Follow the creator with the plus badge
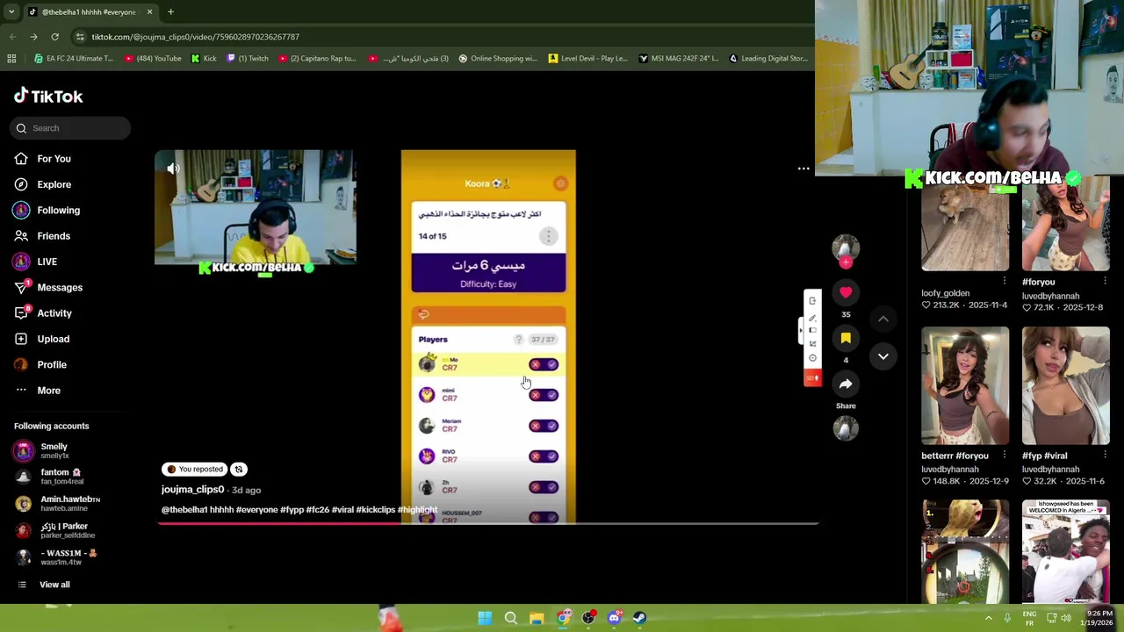The width and height of the screenshot is (1124, 632). 846,262
